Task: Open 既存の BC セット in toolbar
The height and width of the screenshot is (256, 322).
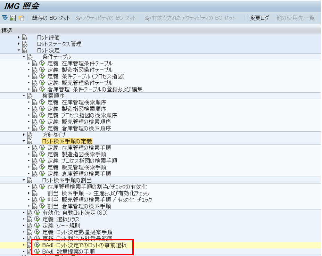Action: click(x=51, y=18)
